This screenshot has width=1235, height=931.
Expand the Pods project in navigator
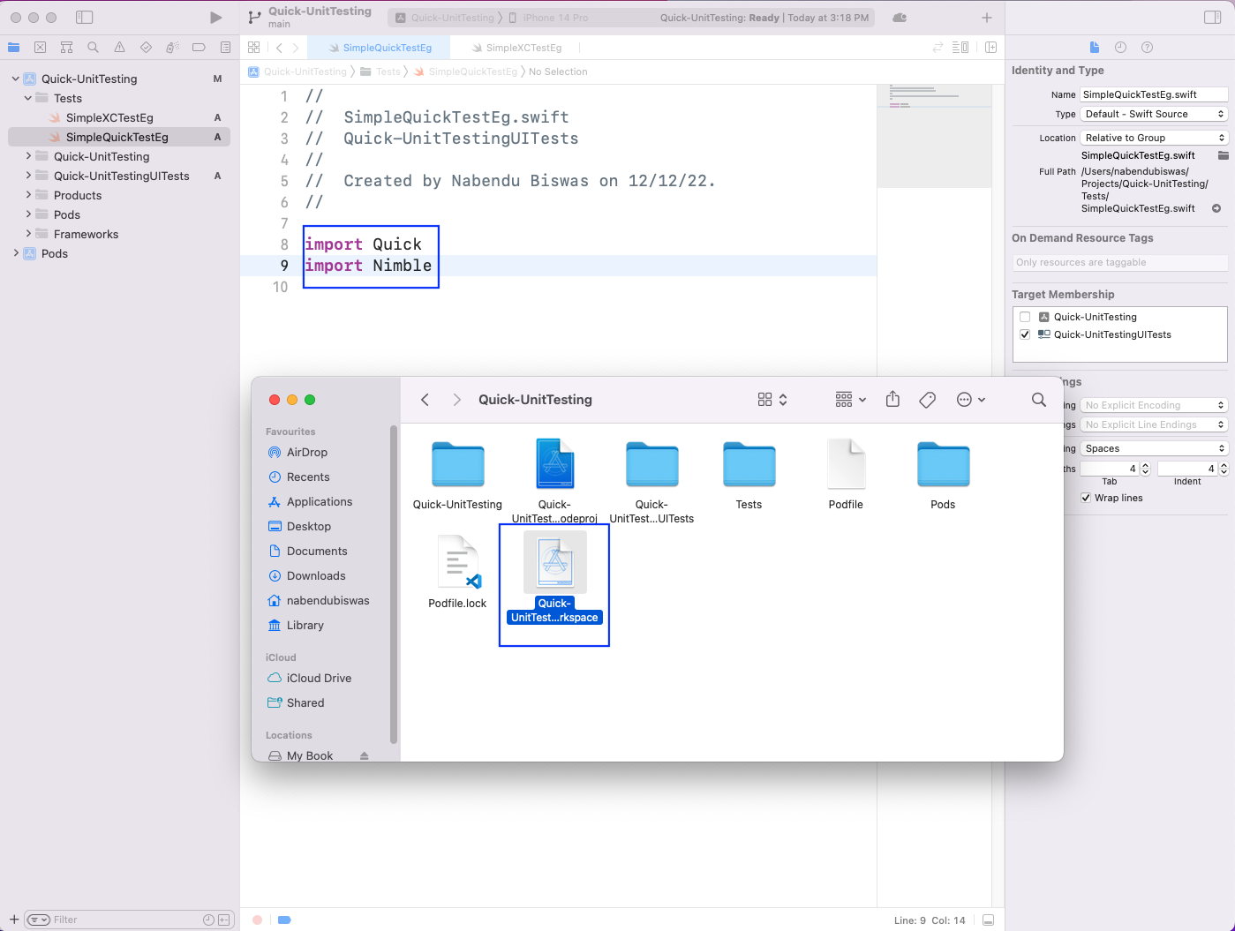click(16, 253)
